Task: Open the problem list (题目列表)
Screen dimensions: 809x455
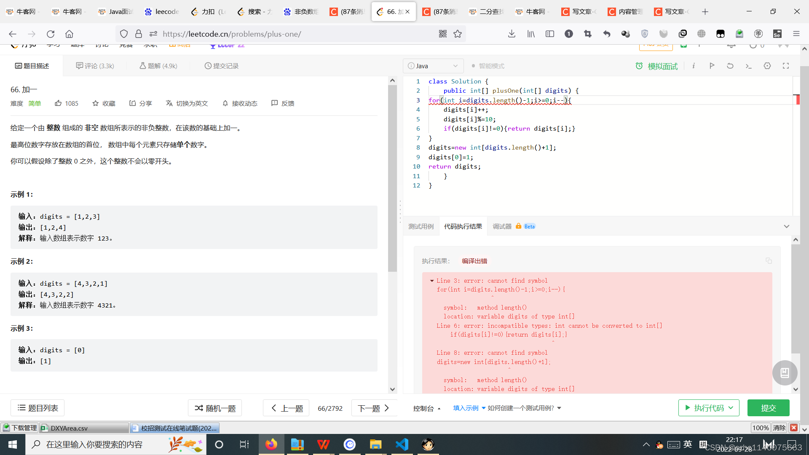Action: coord(38,408)
